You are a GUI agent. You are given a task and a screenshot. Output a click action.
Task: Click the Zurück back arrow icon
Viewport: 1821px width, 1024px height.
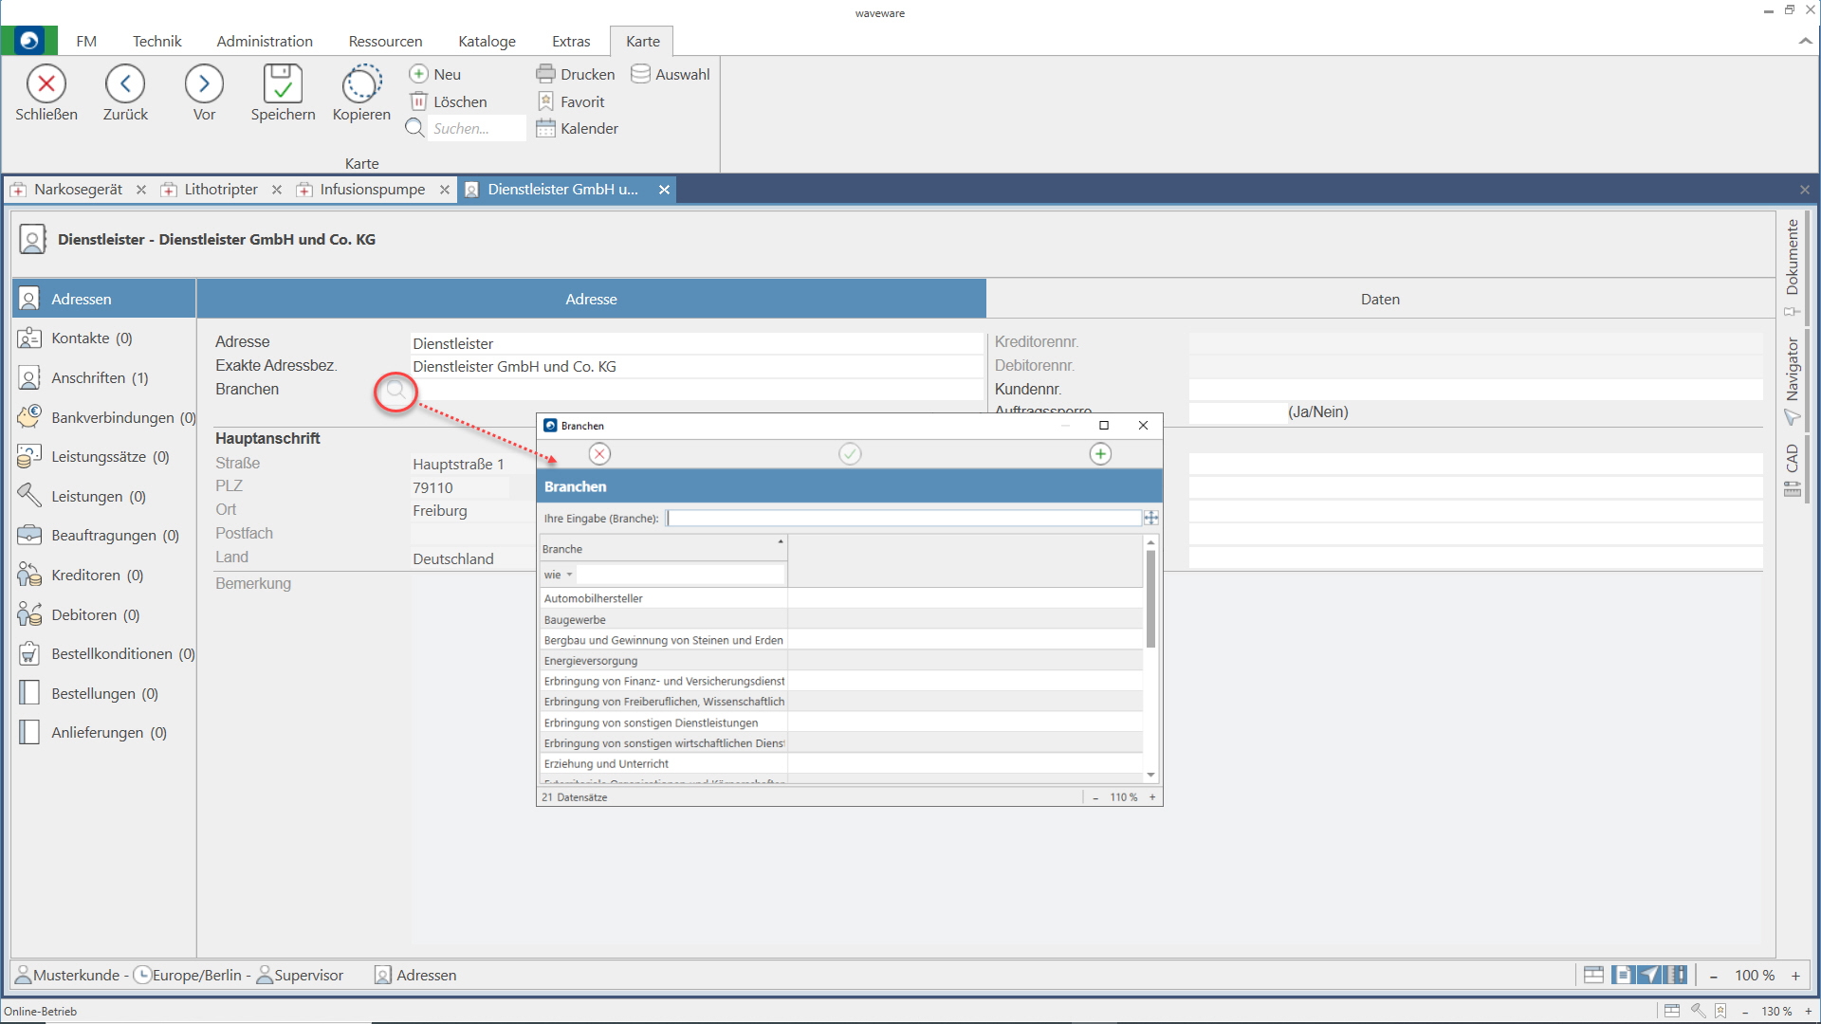click(125, 84)
